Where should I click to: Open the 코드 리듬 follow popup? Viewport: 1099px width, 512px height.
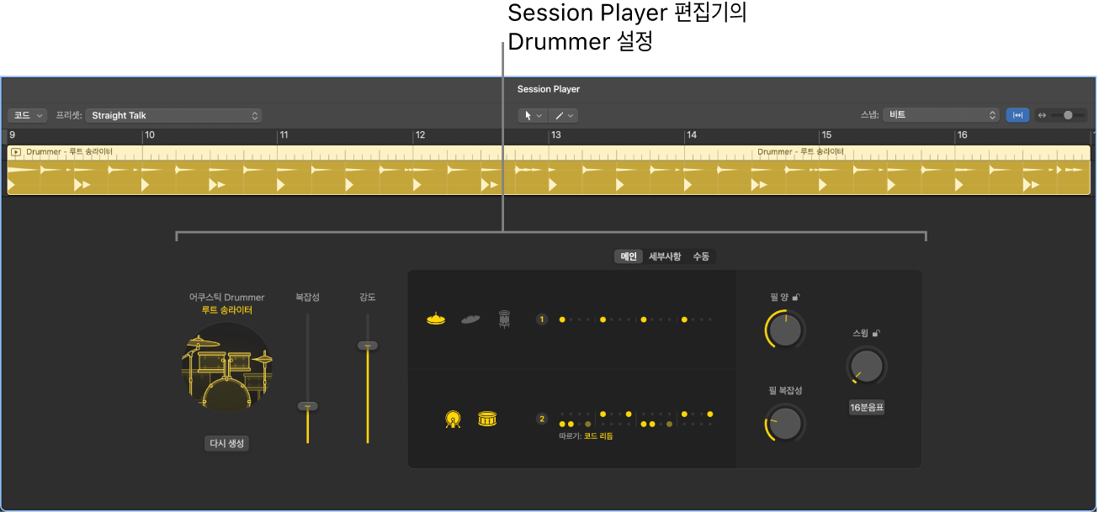click(x=598, y=436)
